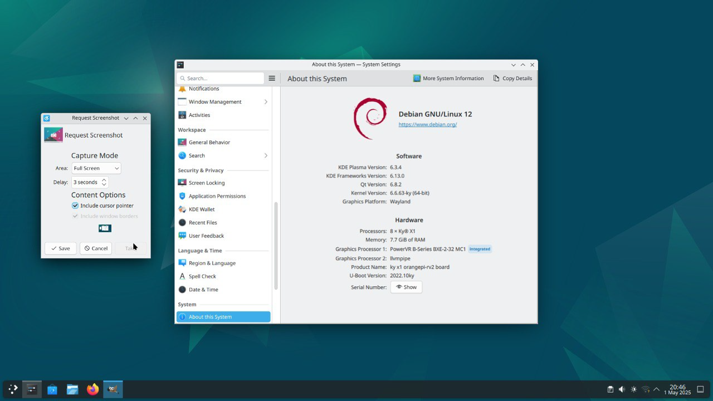Open the Wi-Fi network tray icon

(646, 389)
